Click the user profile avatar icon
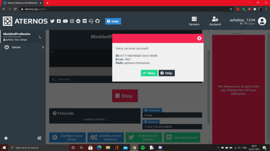 [262, 21]
